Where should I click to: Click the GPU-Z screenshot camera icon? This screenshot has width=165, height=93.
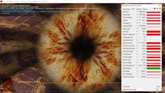coord(155,9)
